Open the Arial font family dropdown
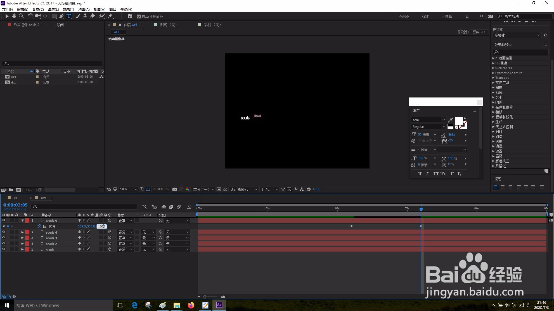The image size is (554, 311). [x=429, y=120]
